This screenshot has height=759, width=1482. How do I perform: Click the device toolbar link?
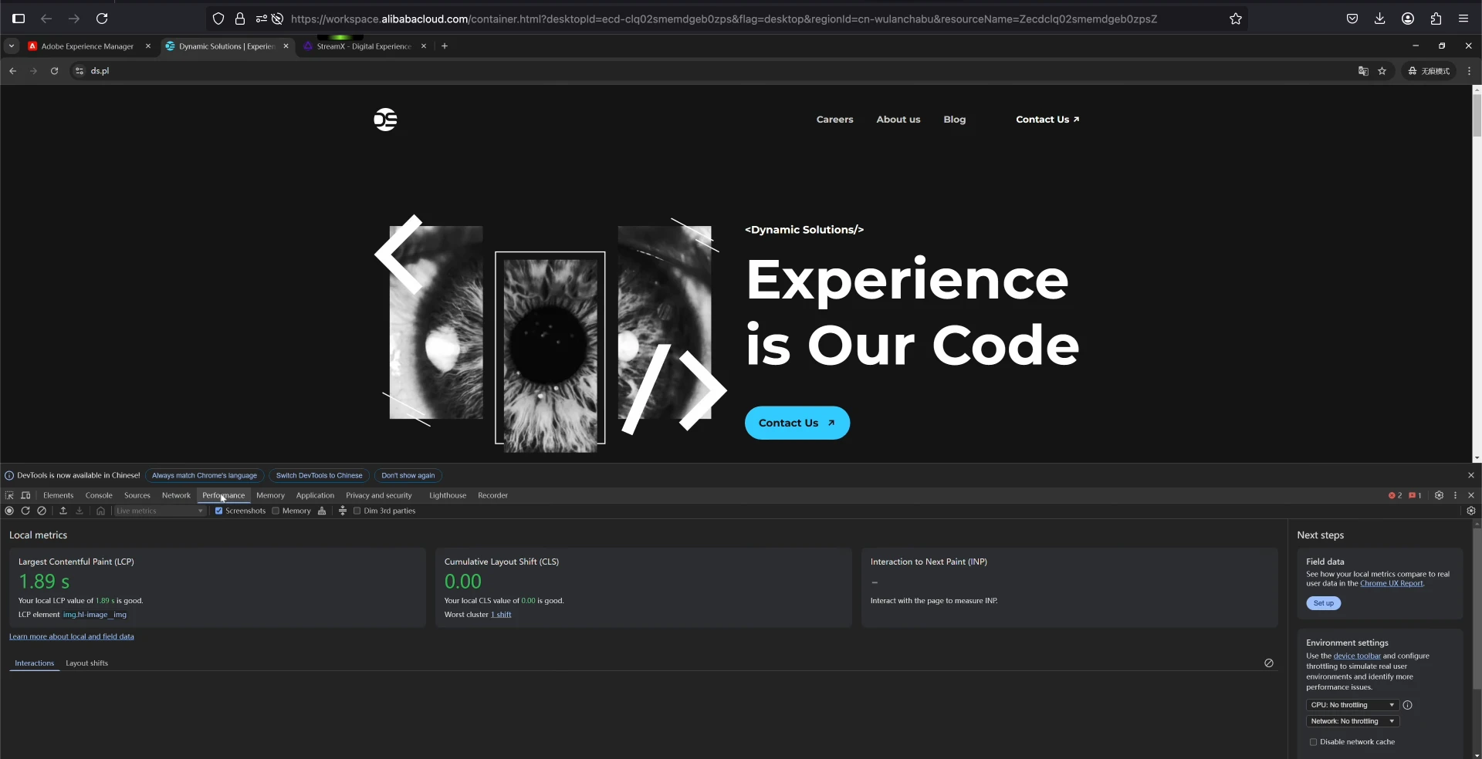pyautogui.click(x=1357, y=656)
